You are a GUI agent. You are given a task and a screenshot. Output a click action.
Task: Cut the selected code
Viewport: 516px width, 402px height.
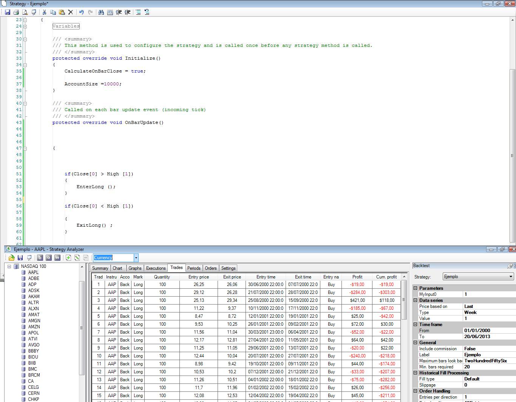point(44,12)
